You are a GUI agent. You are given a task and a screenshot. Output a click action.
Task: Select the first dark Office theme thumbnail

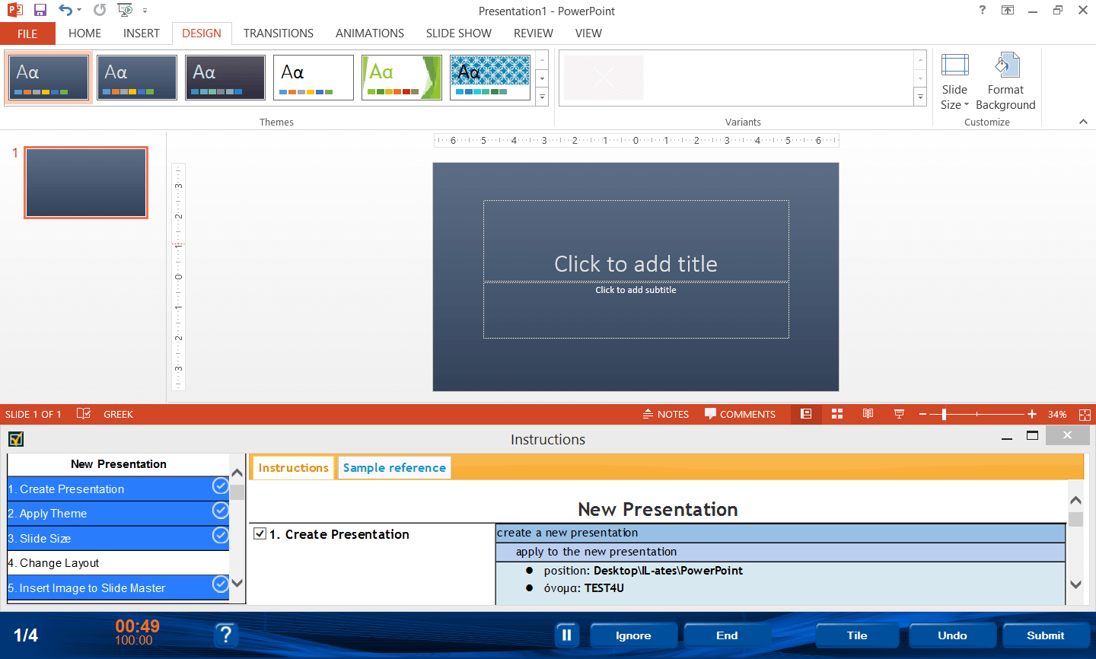(49, 78)
